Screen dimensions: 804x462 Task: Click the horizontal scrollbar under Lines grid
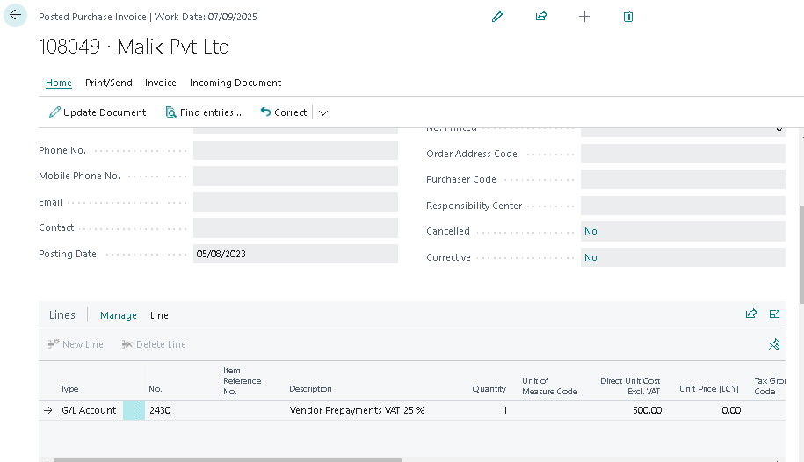(x=228, y=460)
